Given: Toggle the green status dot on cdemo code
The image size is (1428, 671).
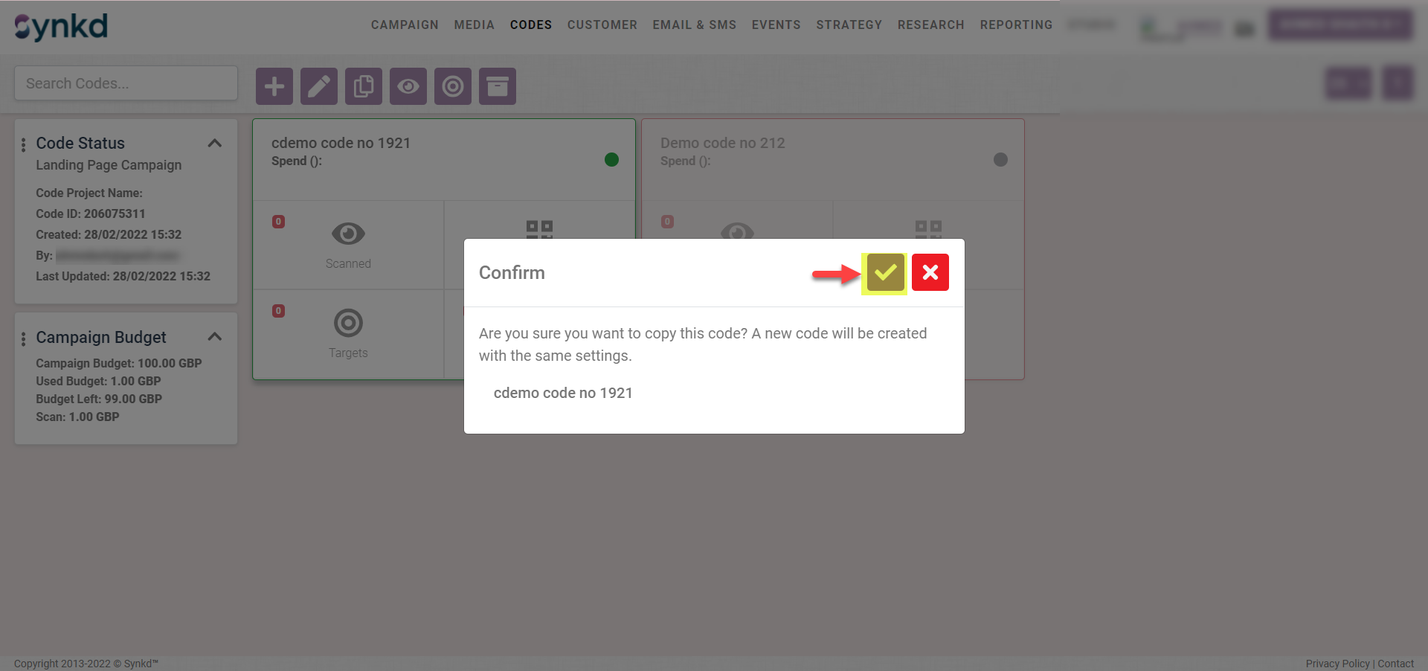Looking at the screenshot, I should (x=611, y=159).
